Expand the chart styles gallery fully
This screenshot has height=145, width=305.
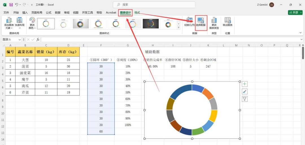tap(178, 28)
